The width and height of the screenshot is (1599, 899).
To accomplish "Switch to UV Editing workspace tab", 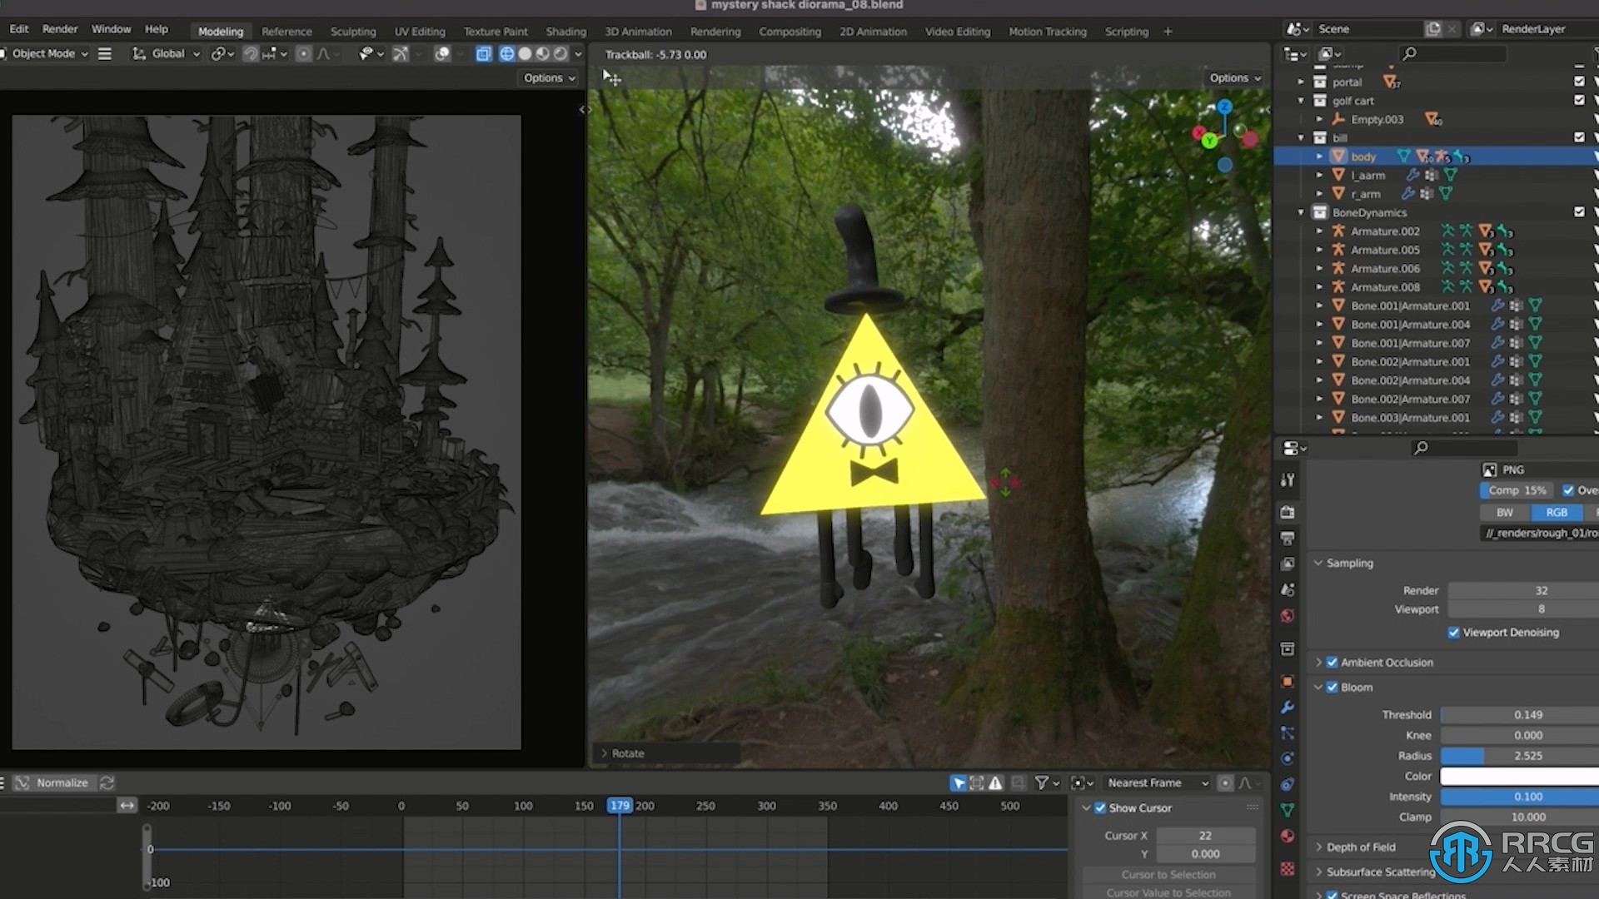I will [x=420, y=32].
